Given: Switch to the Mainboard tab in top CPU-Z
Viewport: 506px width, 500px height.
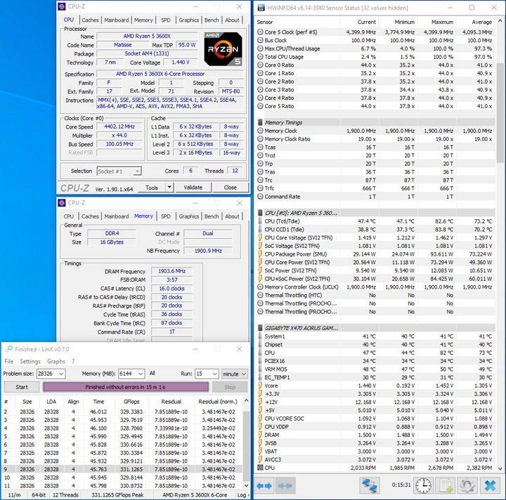Looking at the screenshot, I should [117, 20].
